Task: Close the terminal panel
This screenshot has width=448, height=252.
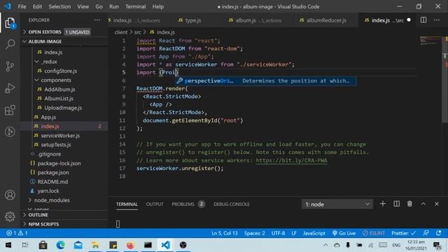Action: click(437, 204)
